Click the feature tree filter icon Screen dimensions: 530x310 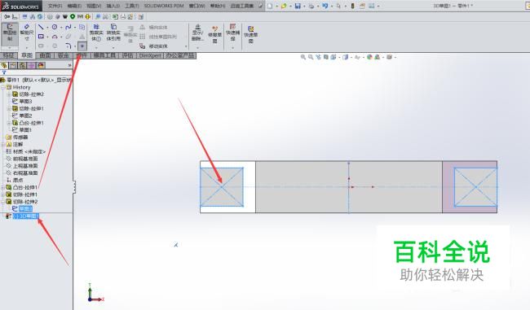tap(4, 72)
